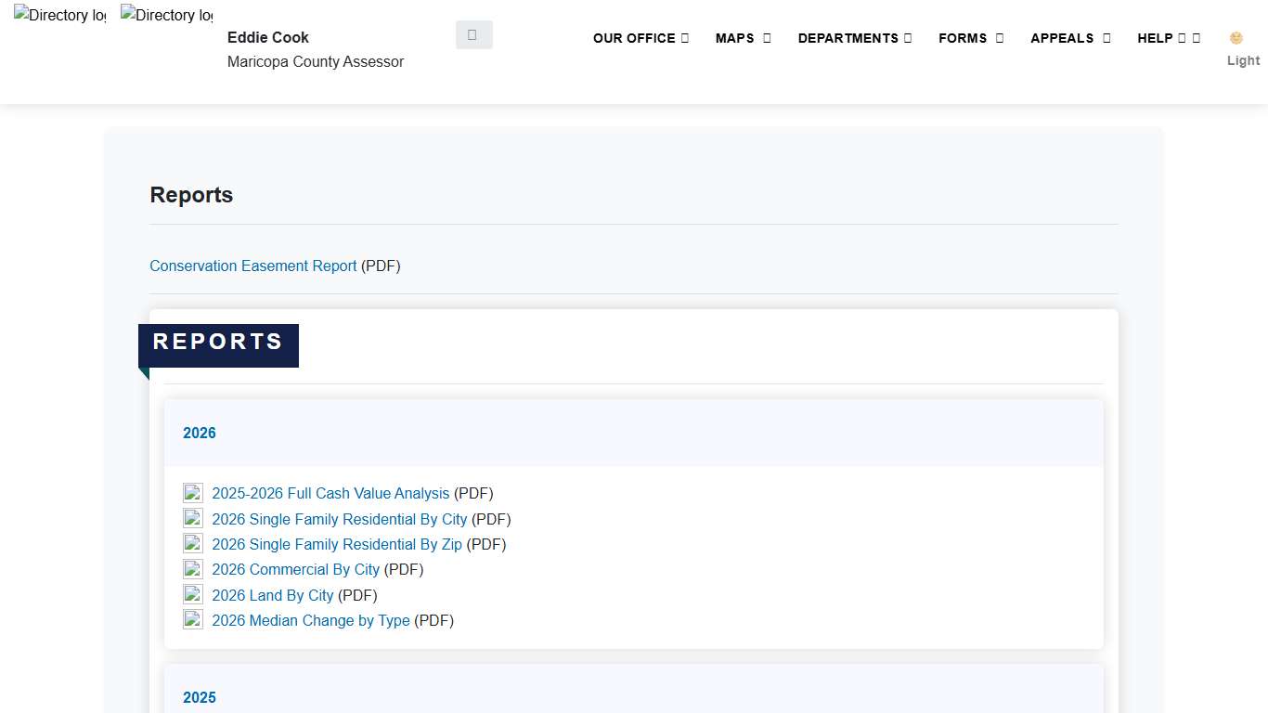Expand the Our Office dropdown menu
This screenshot has width=1268, height=713.
[x=640, y=38]
